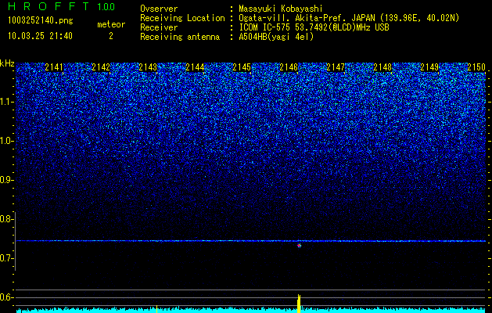Image resolution: width=492 pixels, height=313 pixels.
Task: Click the 0.9 kHz axis label
Action: 7,180
